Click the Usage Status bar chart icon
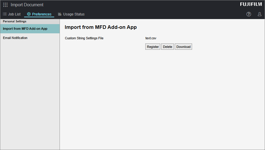Image resolution: width=265 pixels, height=150 pixels. (60, 14)
